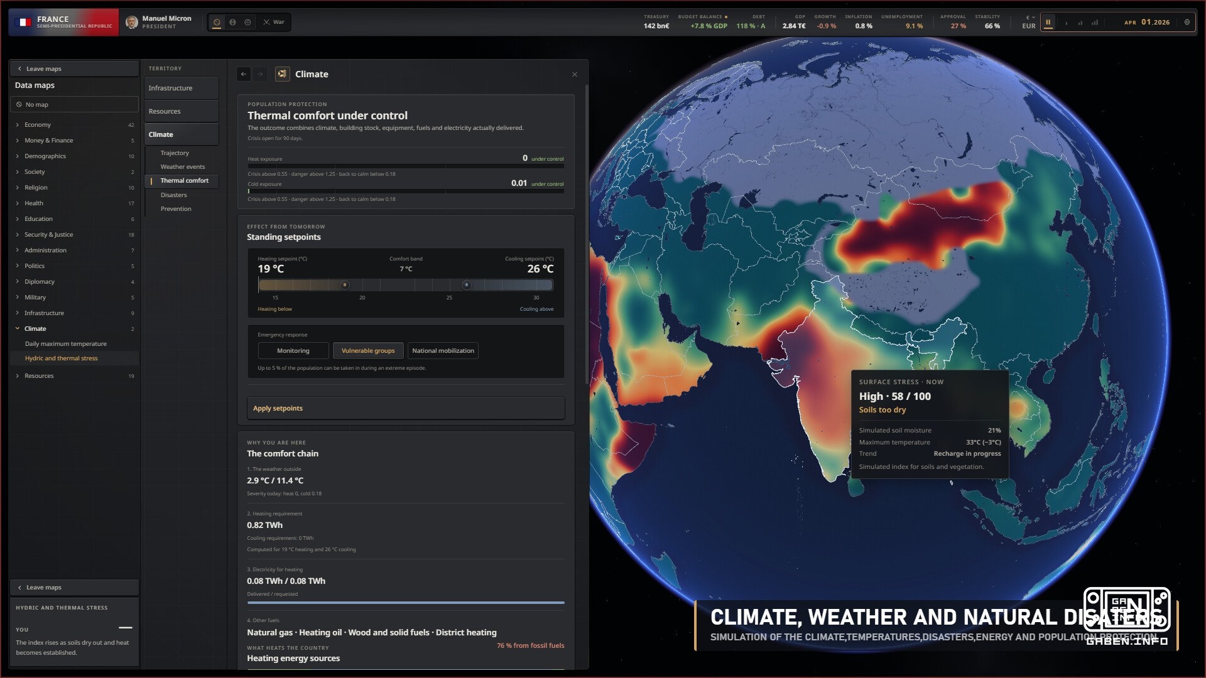Image resolution: width=1206 pixels, height=678 pixels.
Task: Select the No map option
Action: click(74, 105)
